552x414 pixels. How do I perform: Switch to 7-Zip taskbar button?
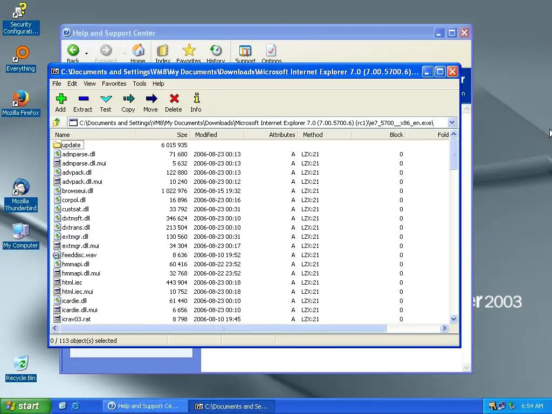[232, 406]
